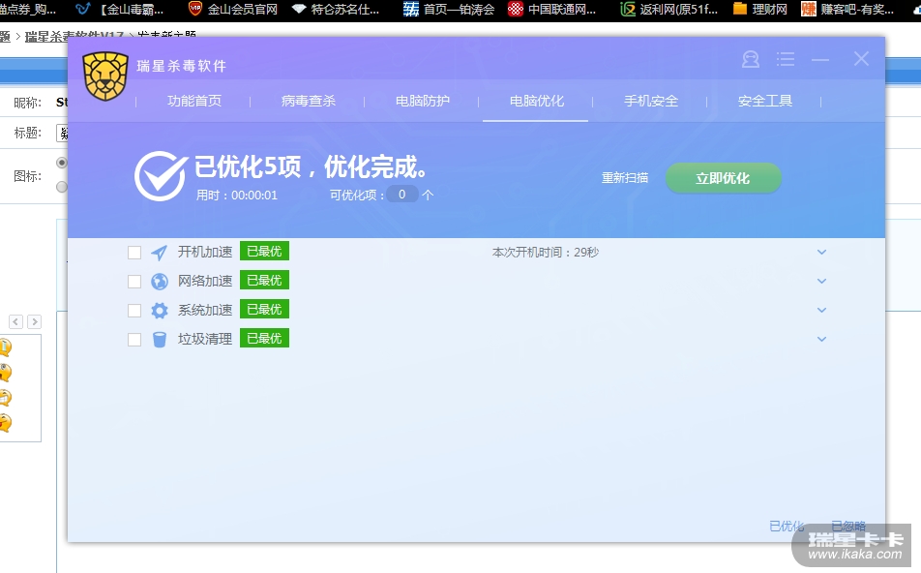Expand the 系统加速 row chevron
Viewport: 921px width, 573px height.
tap(821, 310)
